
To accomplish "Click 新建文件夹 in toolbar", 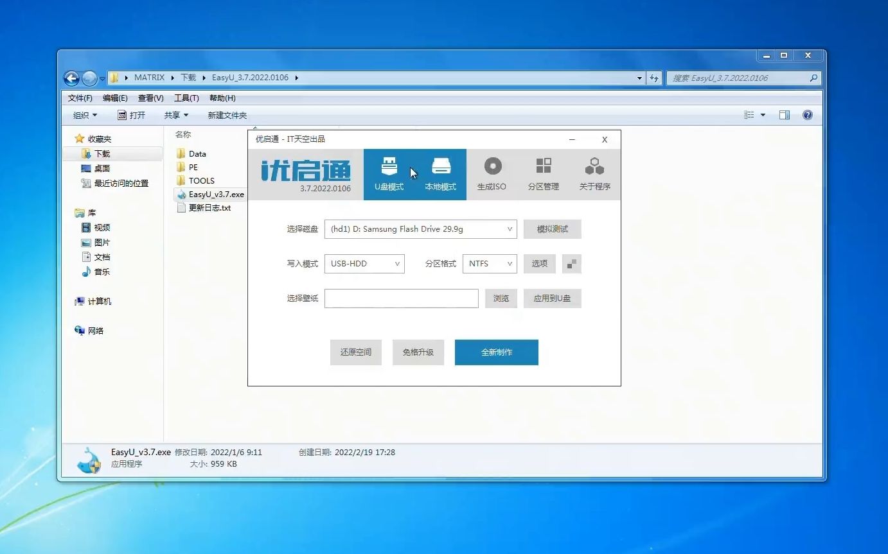I will (227, 116).
